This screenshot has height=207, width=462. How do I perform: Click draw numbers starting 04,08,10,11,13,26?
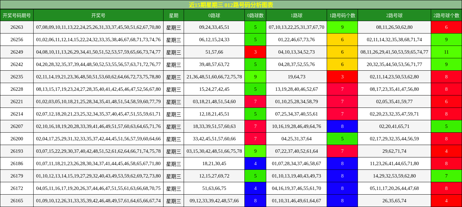(98, 52)
